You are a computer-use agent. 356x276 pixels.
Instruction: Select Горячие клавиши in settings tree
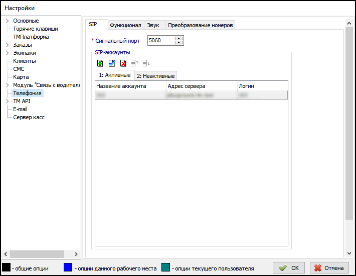coord(35,29)
